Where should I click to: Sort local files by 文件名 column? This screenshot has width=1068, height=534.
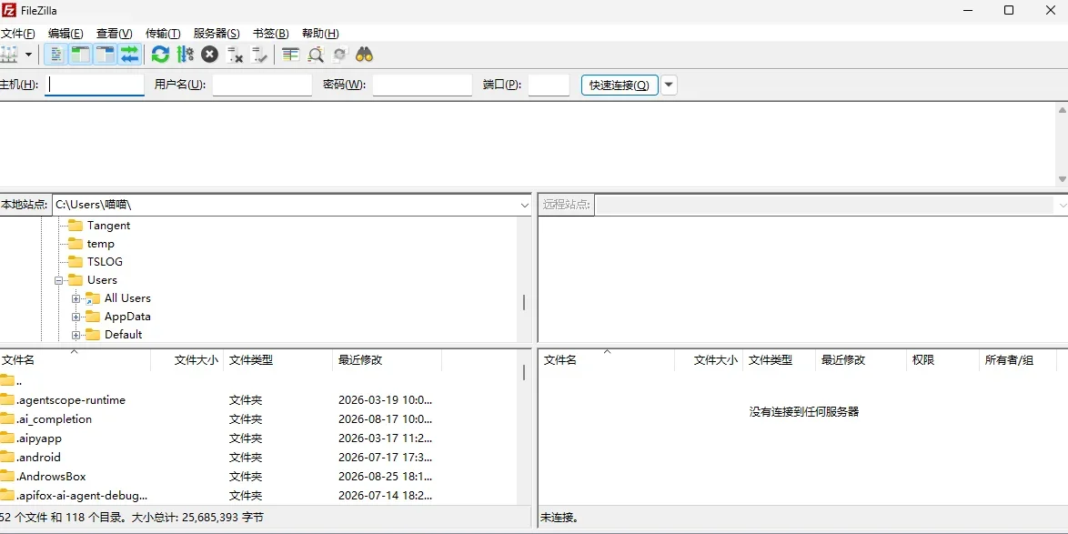(x=75, y=360)
